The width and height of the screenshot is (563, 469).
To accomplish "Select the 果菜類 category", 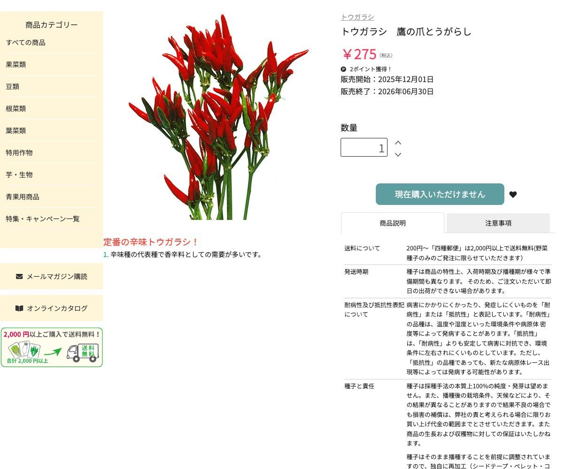I will tap(15, 65).
